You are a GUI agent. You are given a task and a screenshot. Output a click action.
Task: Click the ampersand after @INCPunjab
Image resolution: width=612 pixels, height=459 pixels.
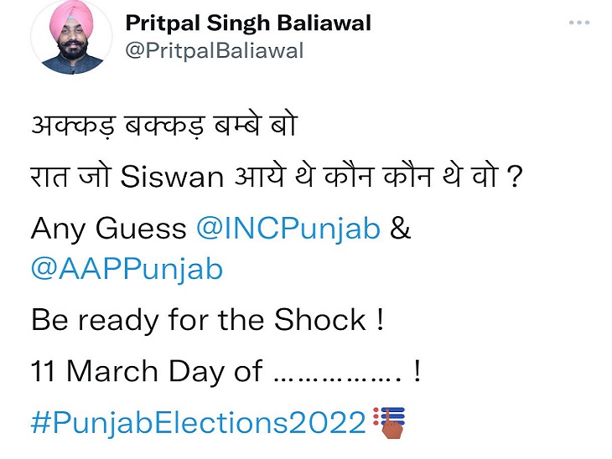tap(400, 228)
